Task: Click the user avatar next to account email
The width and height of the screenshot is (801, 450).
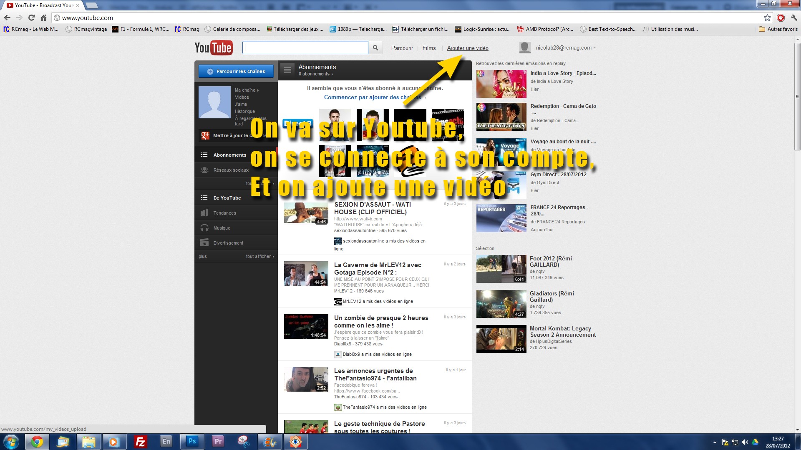Action: tap(524, 47)
